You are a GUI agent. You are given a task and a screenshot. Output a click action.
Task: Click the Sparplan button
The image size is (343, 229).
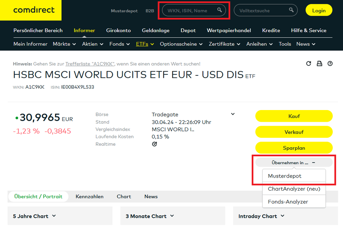(x=294, y=148)
